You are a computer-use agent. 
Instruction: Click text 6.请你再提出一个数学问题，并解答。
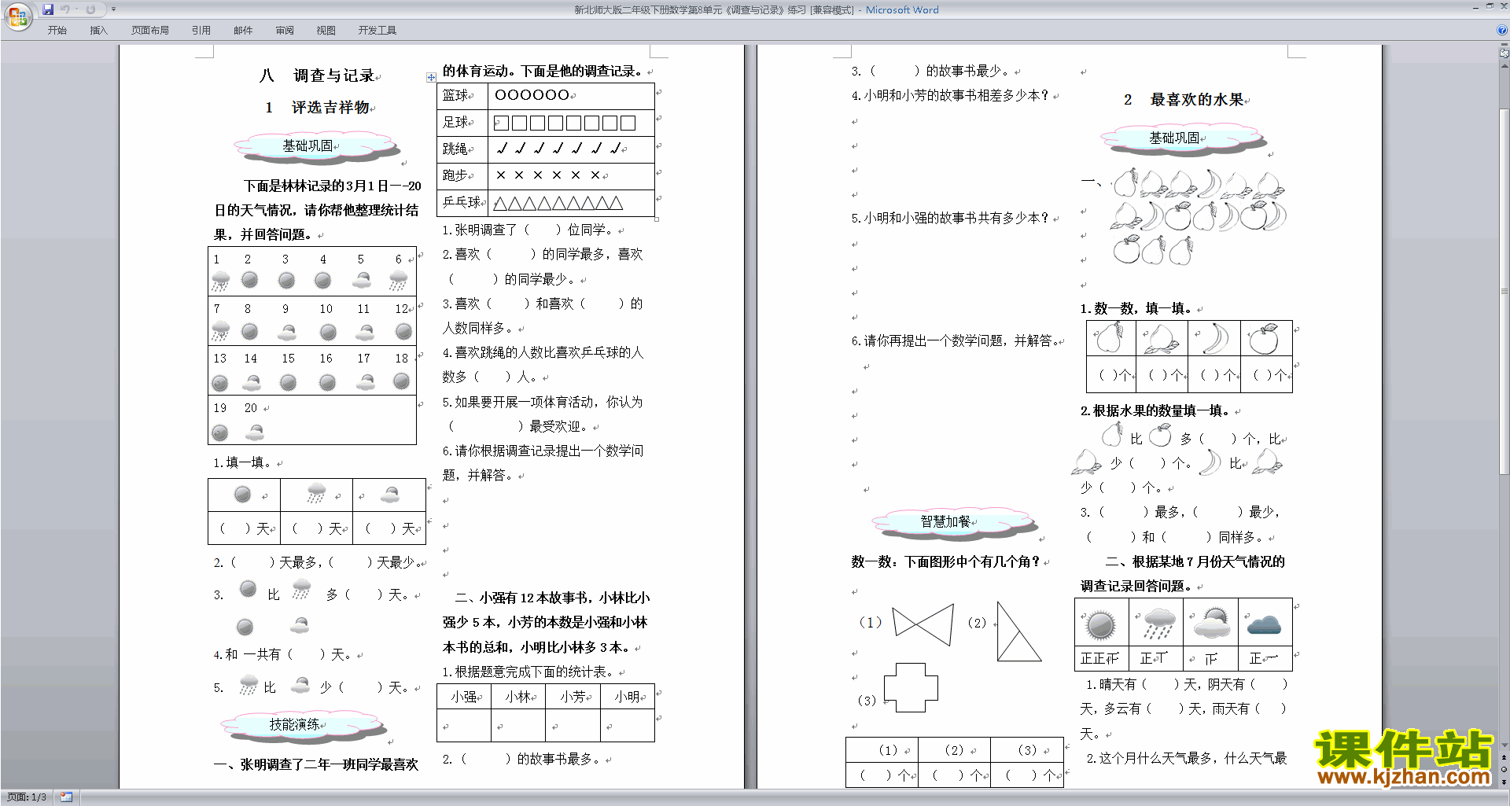point(955,340)
